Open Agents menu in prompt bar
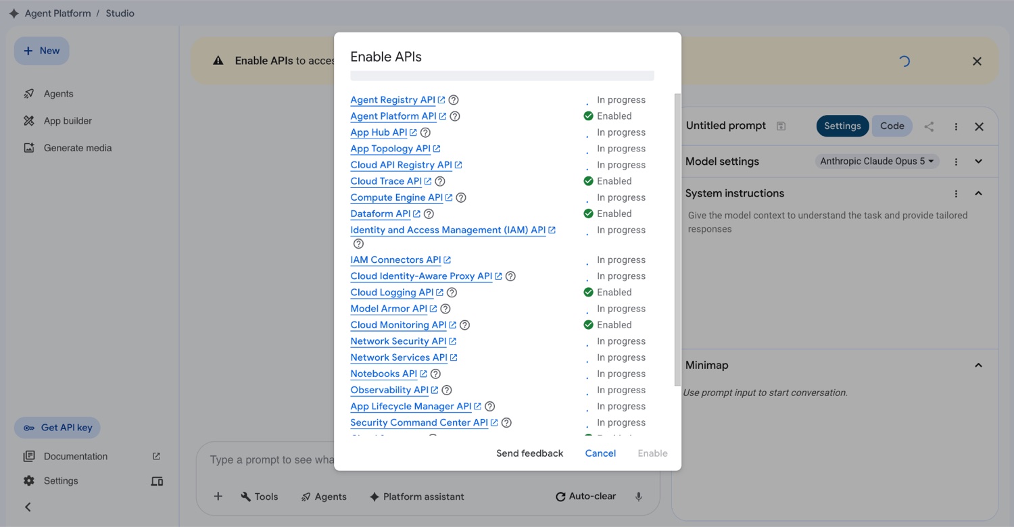The height and width of the screenshot is (527, 1014). click(324, 497)
